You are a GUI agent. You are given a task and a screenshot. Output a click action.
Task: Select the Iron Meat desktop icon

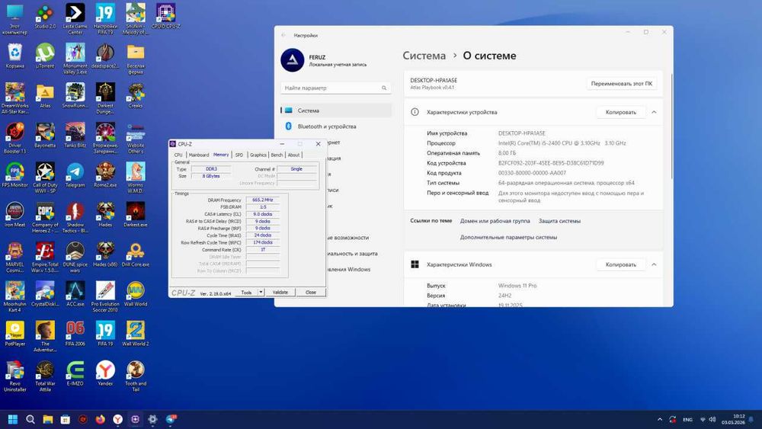pyautogui.click(x=15, y=215)
